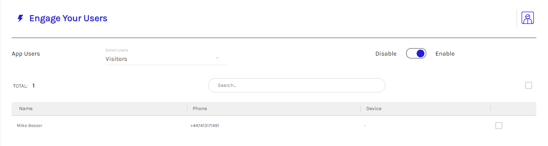Click the Disable label
Screen dimensions: 548x146
pyautogui.click(x=386, y=54)
